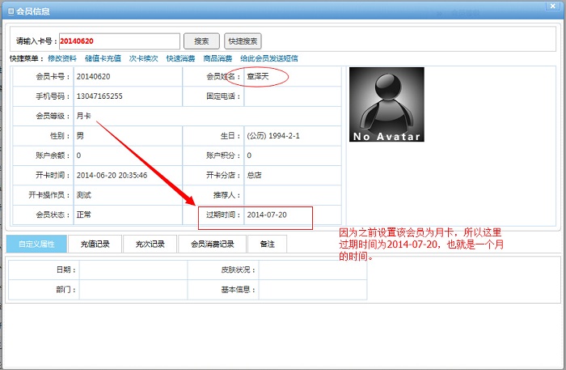The height and width of the screenshot is (370, 566).
Task: Click the No Avatar member photo
Action: point(385,104)
